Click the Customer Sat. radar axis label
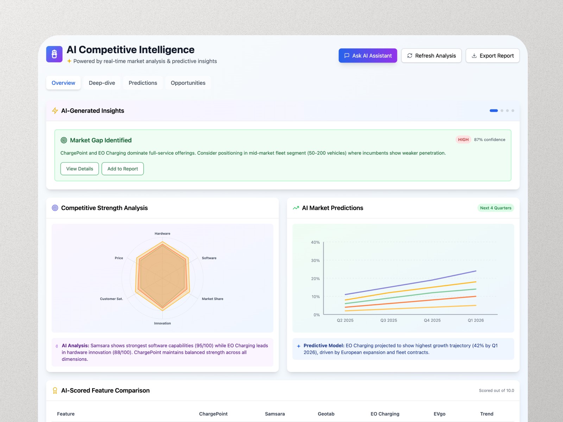Viewport: 563px width, 422px height. coord(112,299)
